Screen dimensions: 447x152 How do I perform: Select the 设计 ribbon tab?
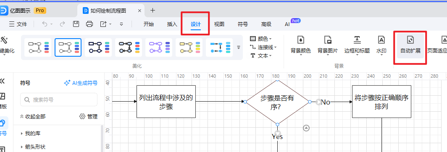pos(196,24)
